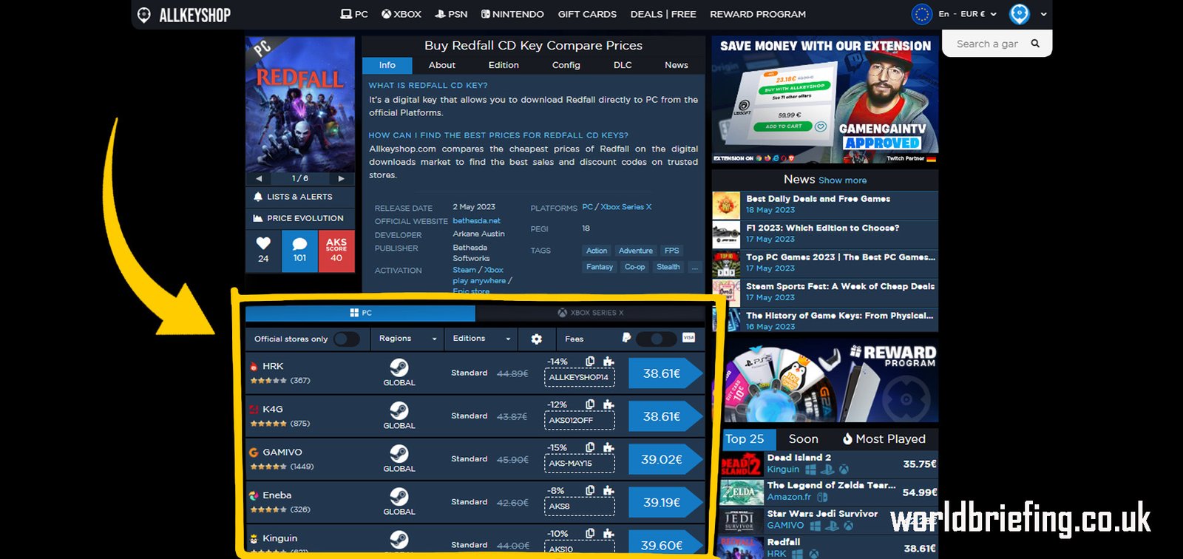Click the search magnifier icon
The image size is (1183, 559).
[x=1035, y=44]
